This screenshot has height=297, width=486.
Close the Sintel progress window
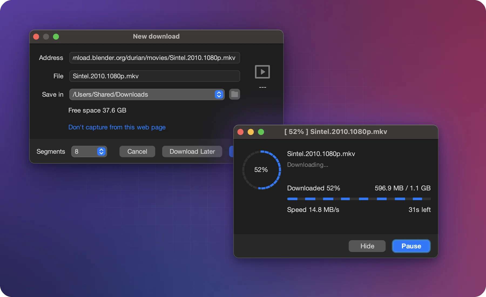(241, 132)
